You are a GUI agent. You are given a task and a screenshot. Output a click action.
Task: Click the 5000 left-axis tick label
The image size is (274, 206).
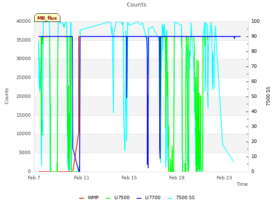click(x=25, y=153)
